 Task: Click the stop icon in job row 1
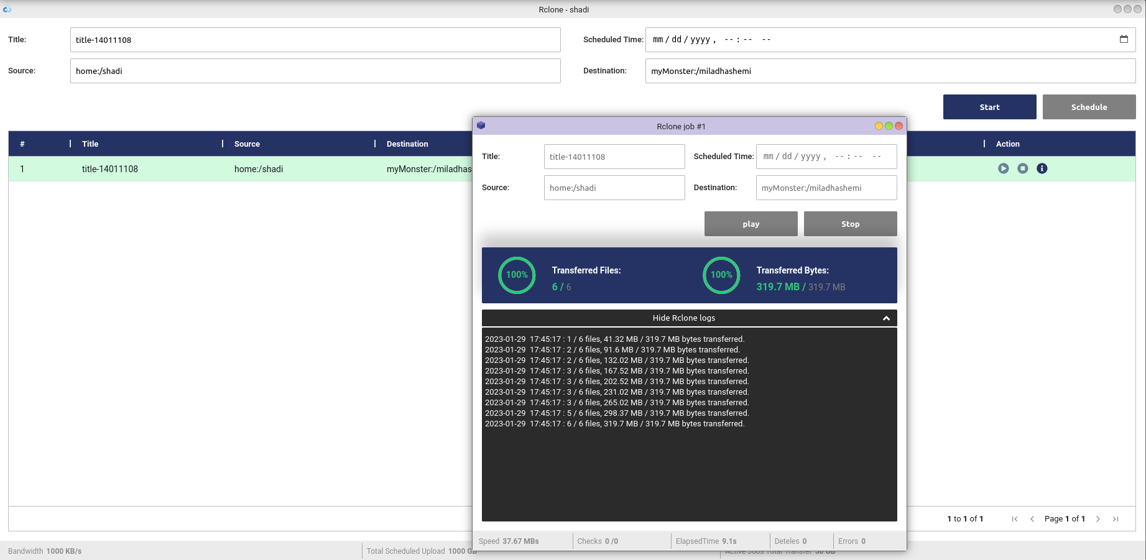pos(1022,168)
